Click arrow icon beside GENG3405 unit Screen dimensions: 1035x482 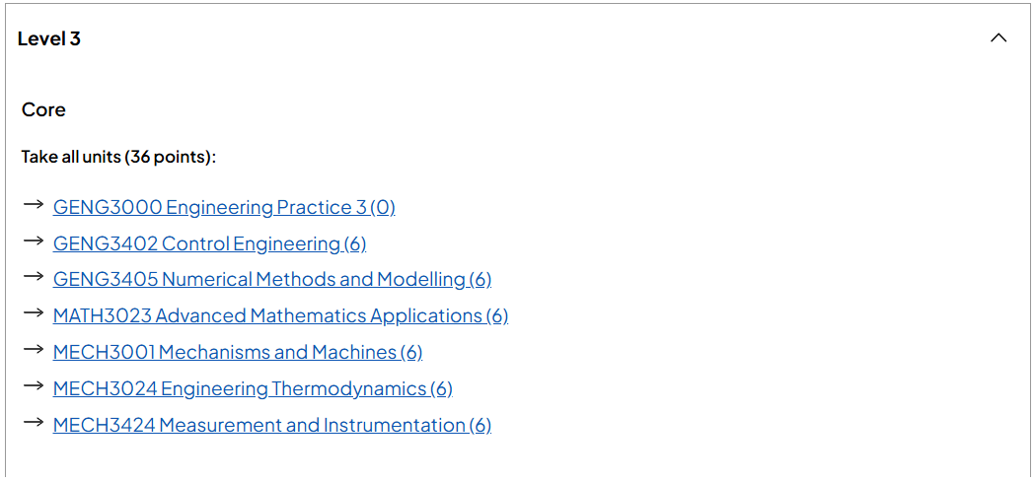[33, 277]
